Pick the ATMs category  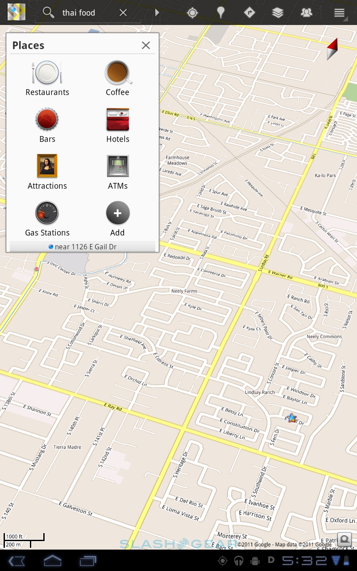click(x=118, y=172)
